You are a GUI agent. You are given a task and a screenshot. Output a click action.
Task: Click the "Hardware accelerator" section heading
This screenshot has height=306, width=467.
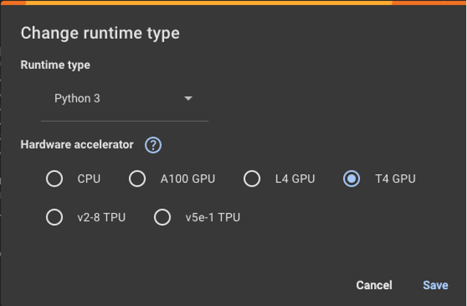(x=77, y=144)
